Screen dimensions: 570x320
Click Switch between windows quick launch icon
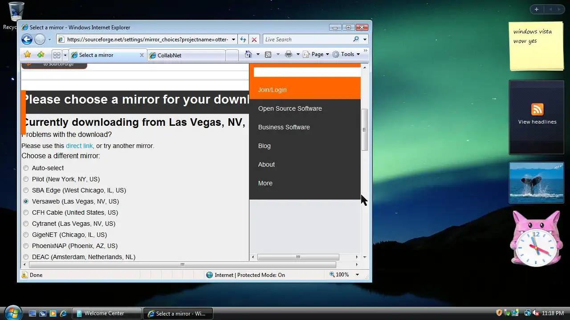click(x=43, y=313)
